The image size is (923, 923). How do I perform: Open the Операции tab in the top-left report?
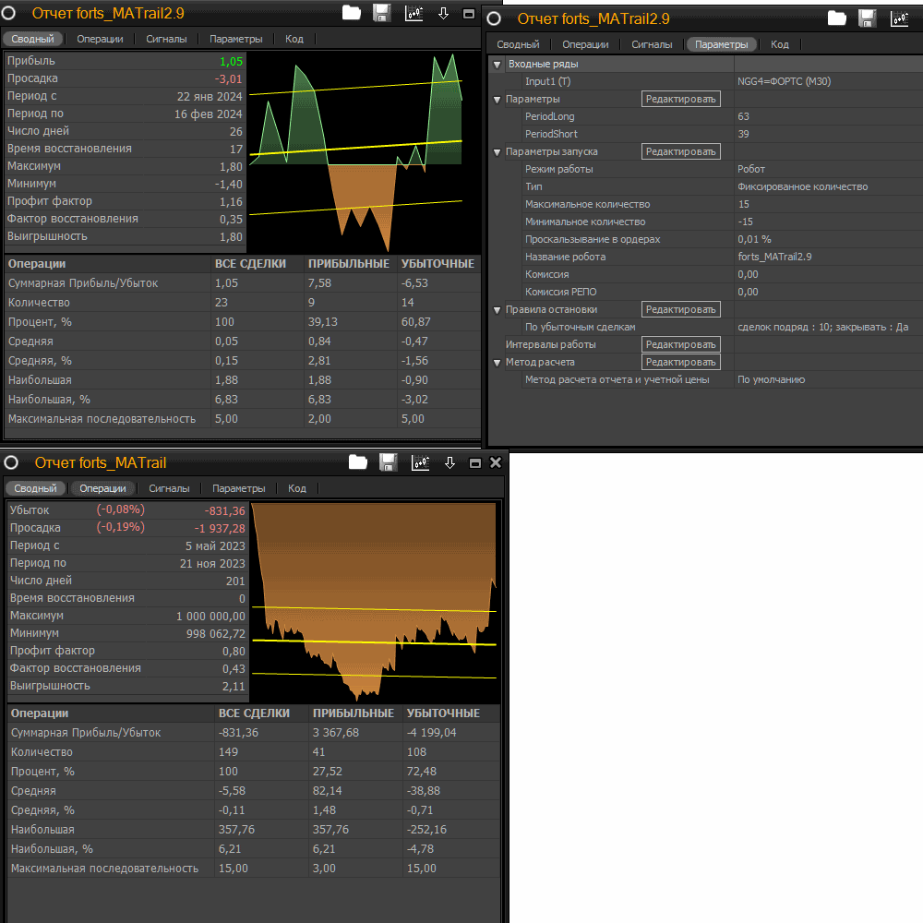[100, 39]
